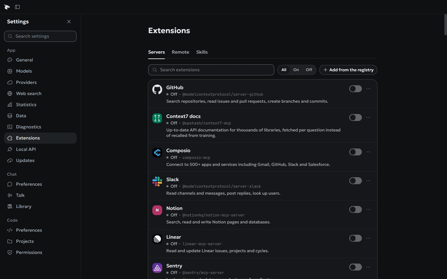447x279 pixels.
Task: Open more options for Context7 docs
Action: pyautogui.click(x=368, y=118)
